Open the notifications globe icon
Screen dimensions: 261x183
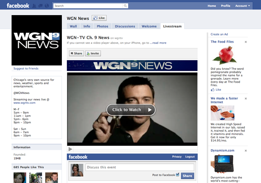pyautogui.click(x=47, y=6)
